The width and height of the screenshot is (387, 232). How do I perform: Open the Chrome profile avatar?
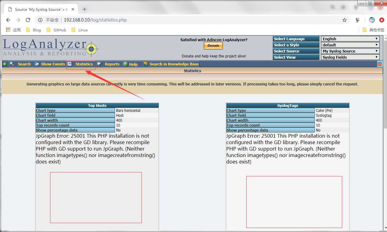click(372, 20)
